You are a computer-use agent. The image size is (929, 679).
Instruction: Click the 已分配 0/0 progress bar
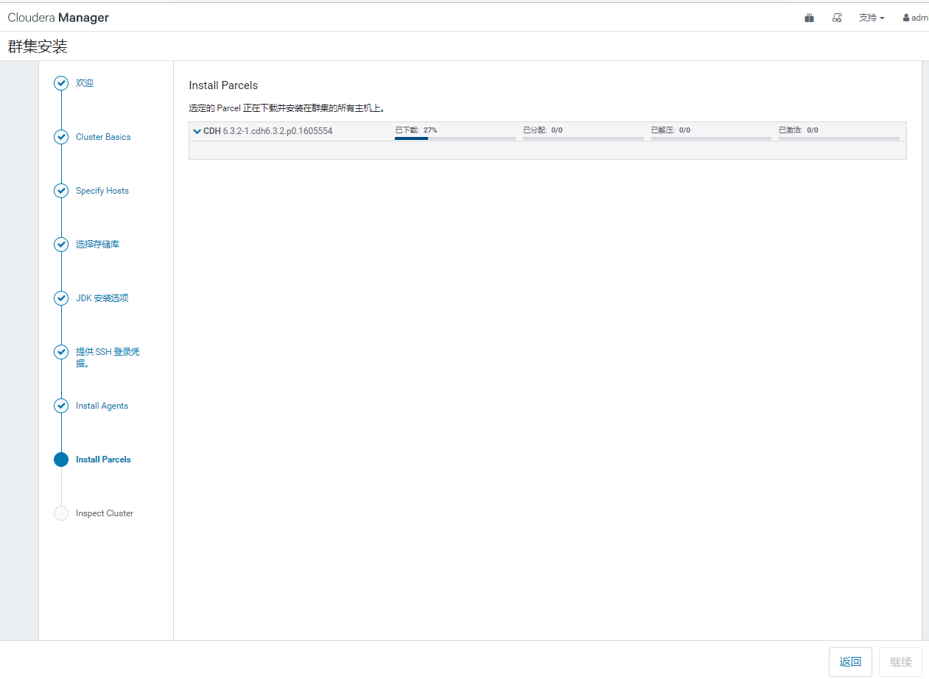tap(583, 138)
